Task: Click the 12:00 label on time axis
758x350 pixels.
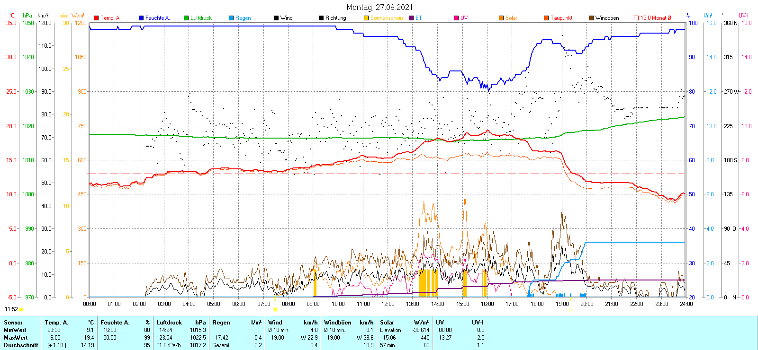Action: (388, 304)
